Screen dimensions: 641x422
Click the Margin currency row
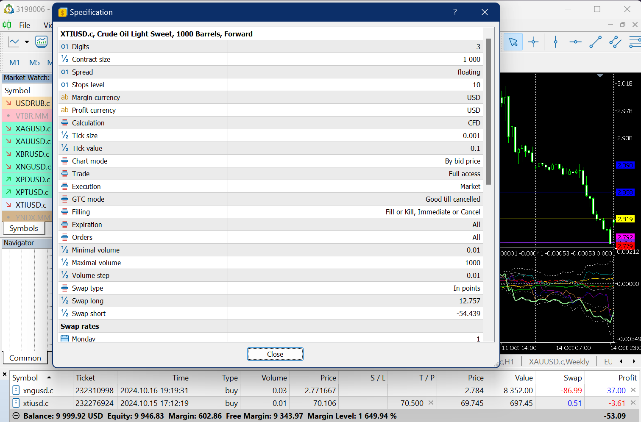pos(270,97)
